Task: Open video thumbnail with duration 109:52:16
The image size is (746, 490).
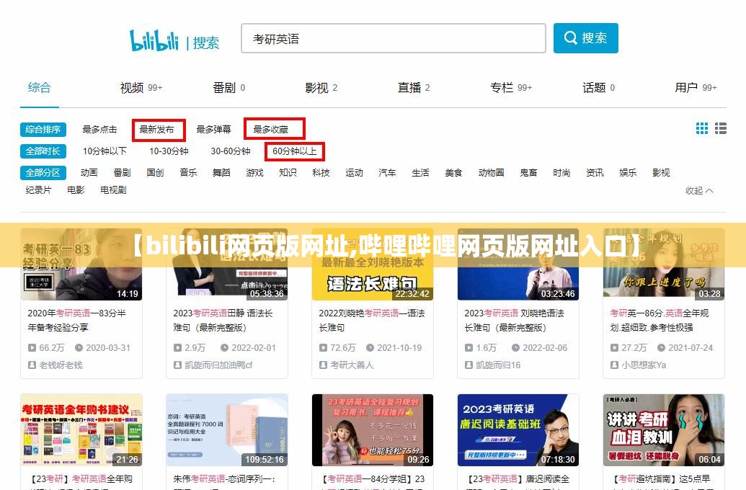Action: (x=227, y=430)
